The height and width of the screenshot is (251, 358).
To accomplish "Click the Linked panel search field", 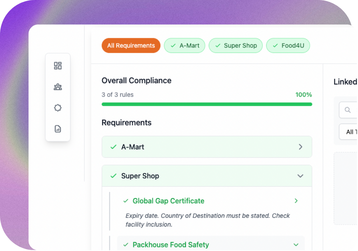I will (348, 110).
